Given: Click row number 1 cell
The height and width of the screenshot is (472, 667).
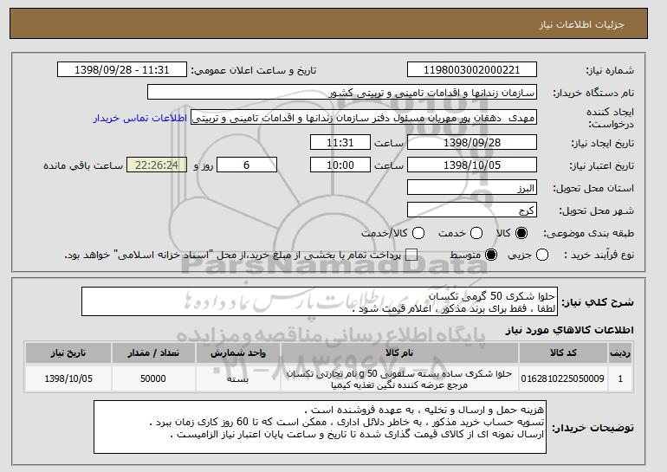Looking at the screenshot, I should [x=620, y=378].
